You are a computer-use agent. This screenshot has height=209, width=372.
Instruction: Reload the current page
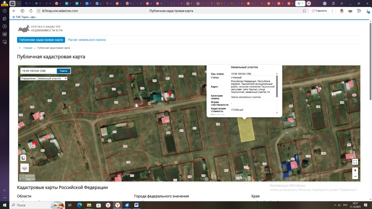point(31,11)
